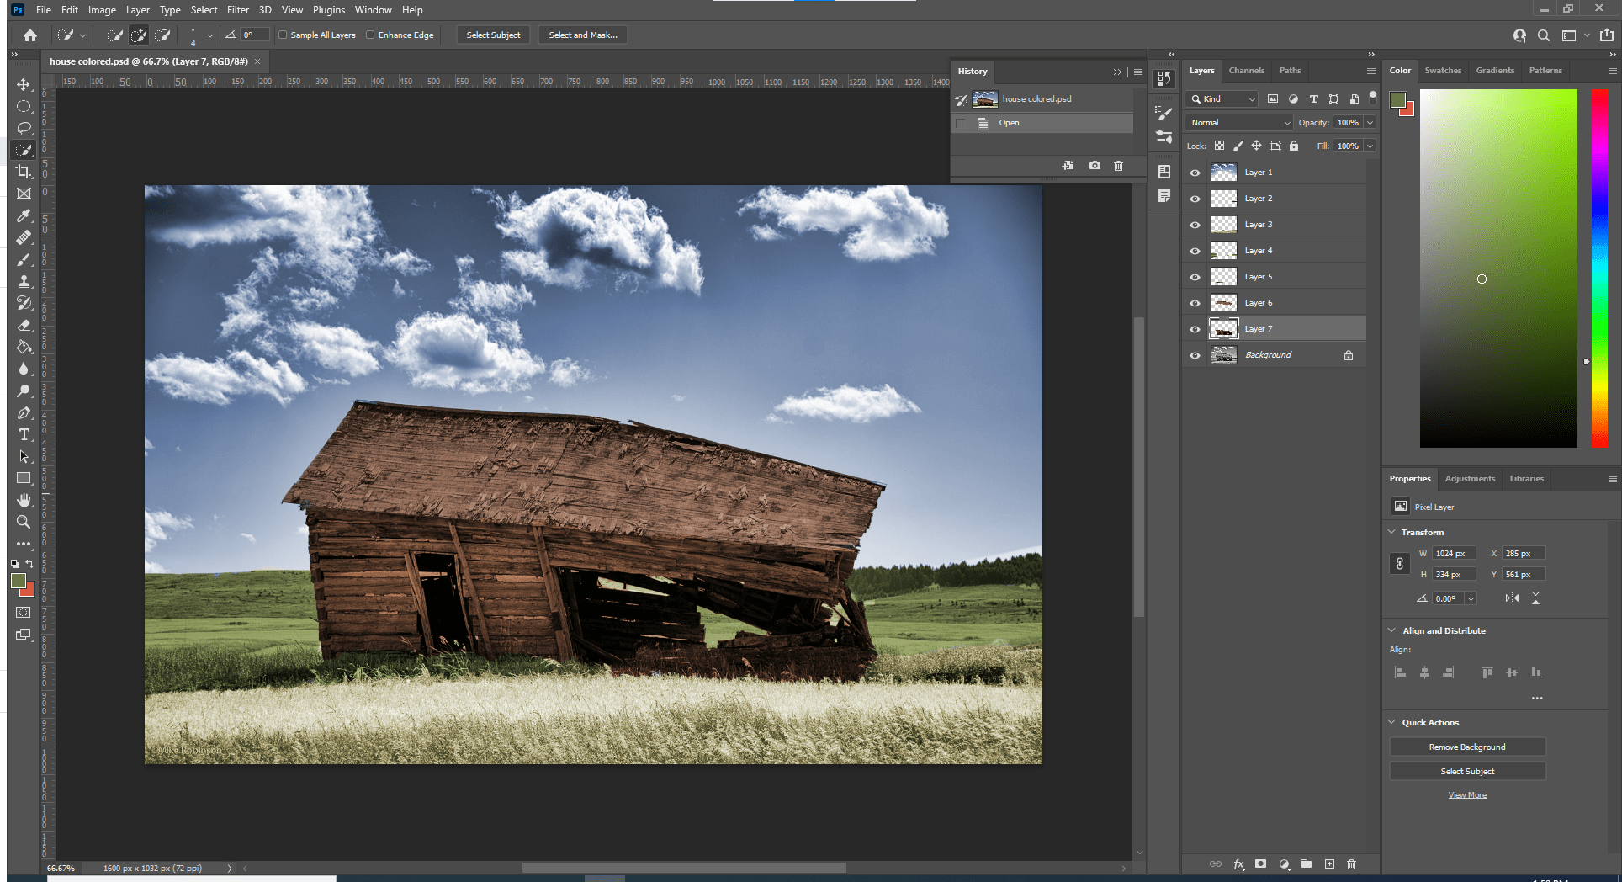Select the Horizontal Type tool
1622x882 pixels.
coord(24,434)
